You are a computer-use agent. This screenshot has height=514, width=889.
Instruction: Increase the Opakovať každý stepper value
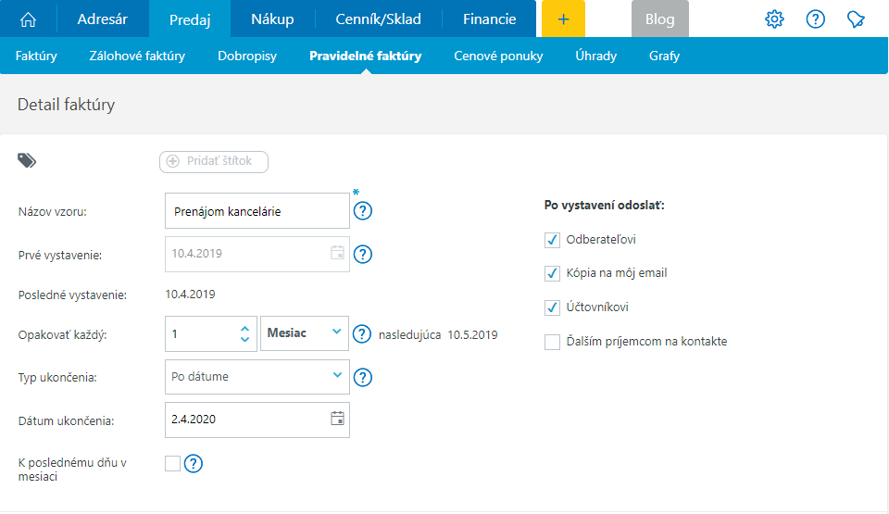coord(244,328)
